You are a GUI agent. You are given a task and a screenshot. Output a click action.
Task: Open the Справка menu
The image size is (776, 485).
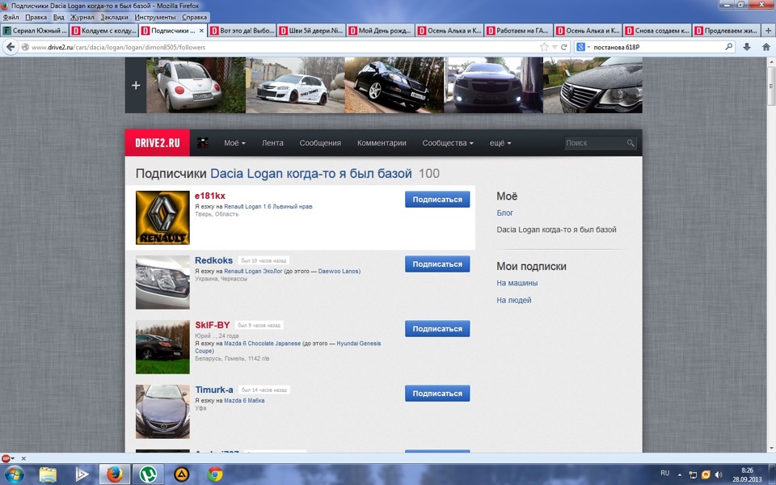pyautogui.click(x=195, y=17)
